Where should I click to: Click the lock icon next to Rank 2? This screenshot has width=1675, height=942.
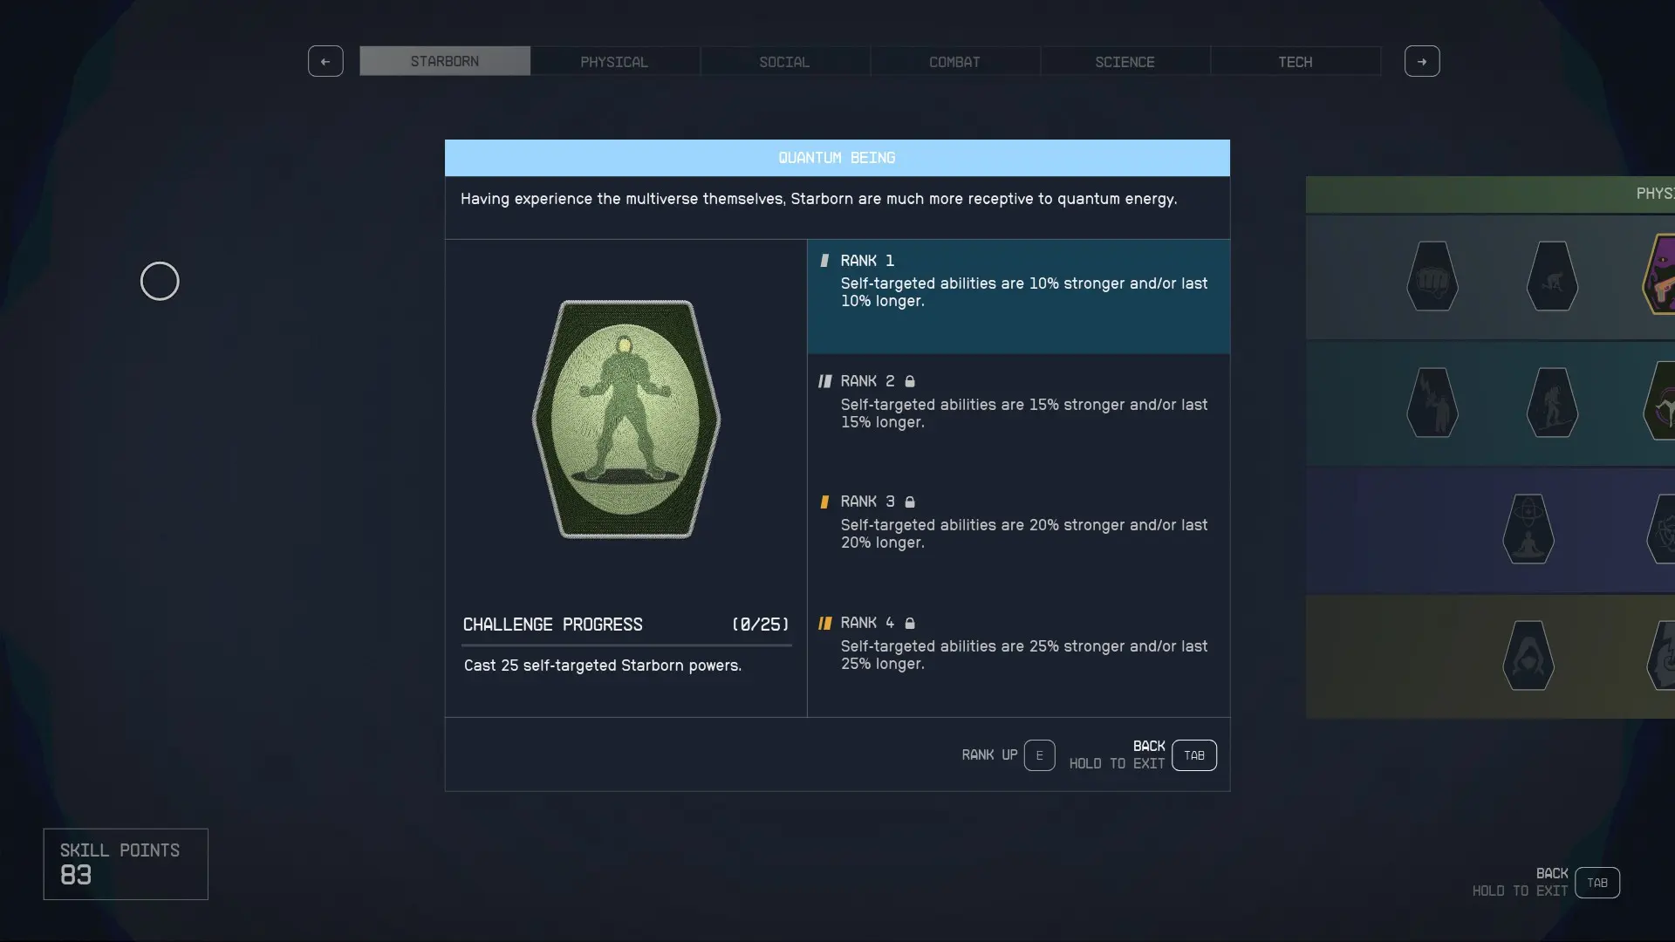(x=910, y=381)
